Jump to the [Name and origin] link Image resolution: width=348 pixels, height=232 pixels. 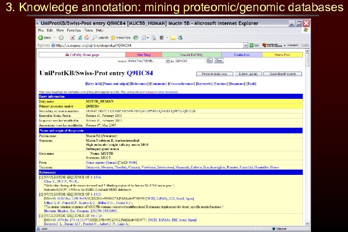116,84
